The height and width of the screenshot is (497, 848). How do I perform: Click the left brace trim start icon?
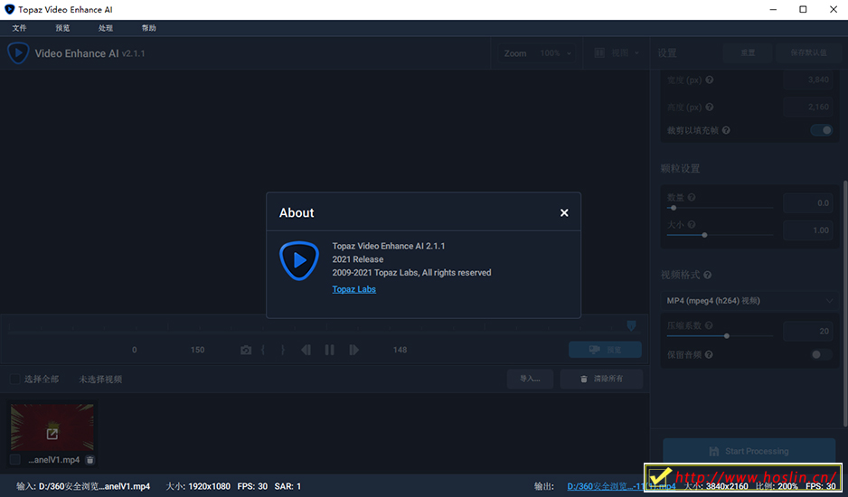(x=263, y=350)
